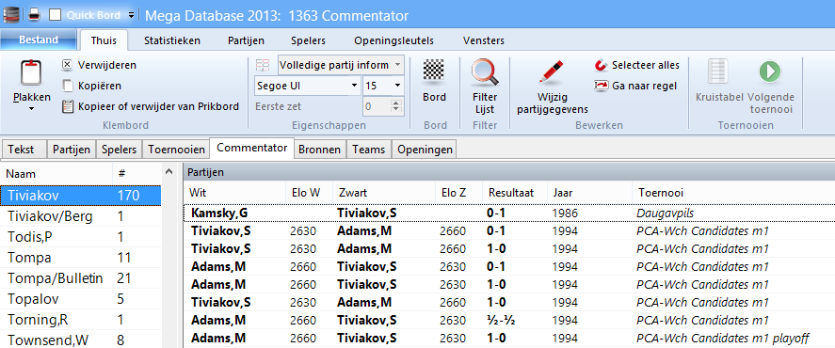Sort by the Jaar column header
Viewport: 835px width, 348px height.
point(589,193)
